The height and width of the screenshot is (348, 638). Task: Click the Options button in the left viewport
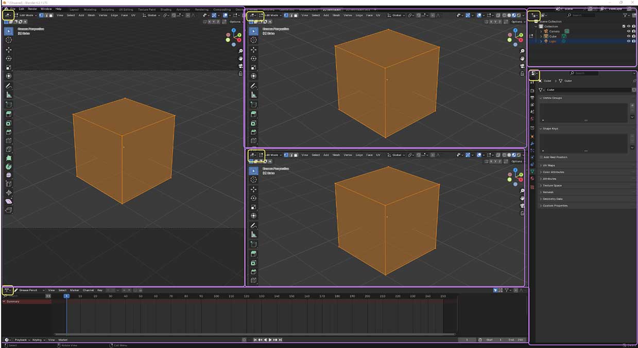click(x=235, y=22)
